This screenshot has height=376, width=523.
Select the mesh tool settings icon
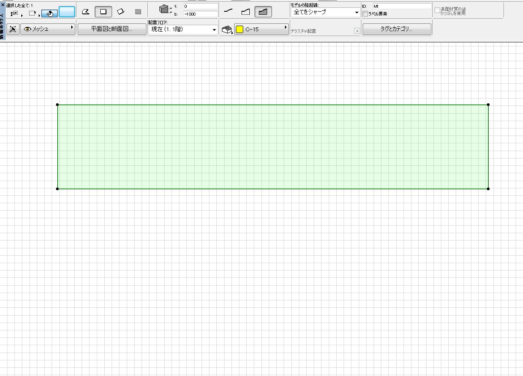click(13, 29)
